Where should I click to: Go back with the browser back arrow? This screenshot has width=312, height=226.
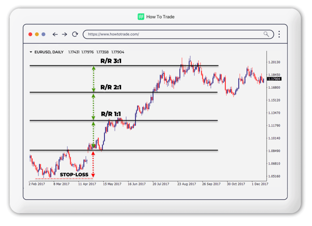click(x=55, y=34)
